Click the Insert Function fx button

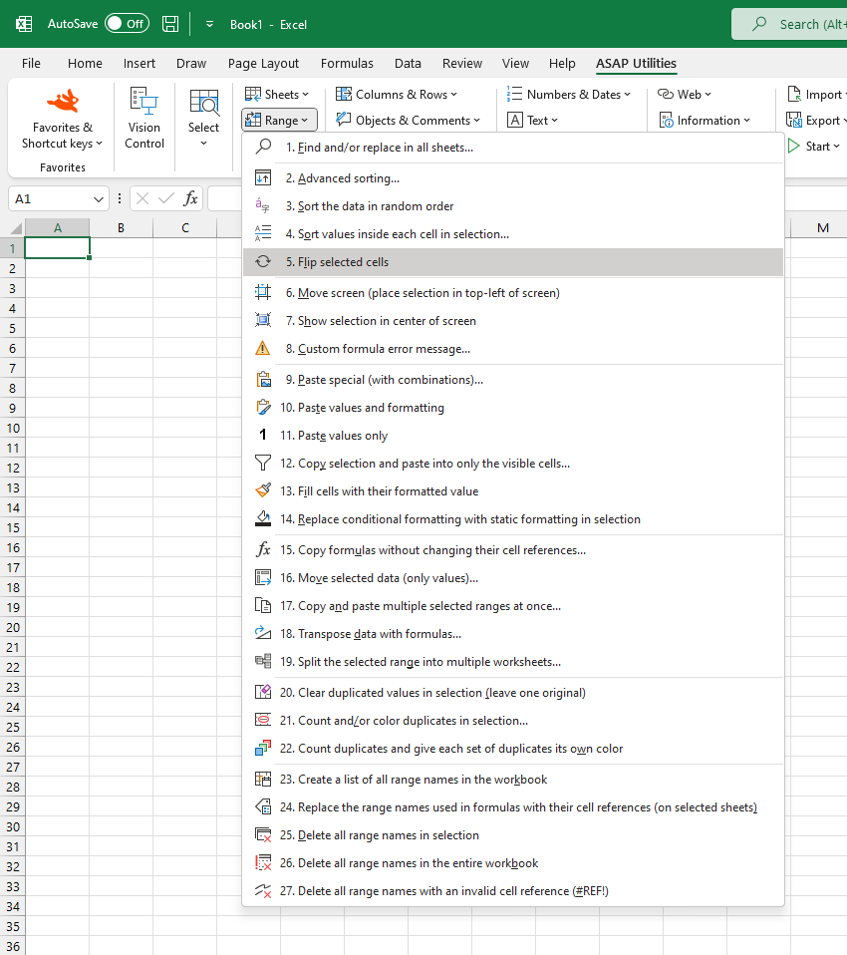[x=191, y=198]
